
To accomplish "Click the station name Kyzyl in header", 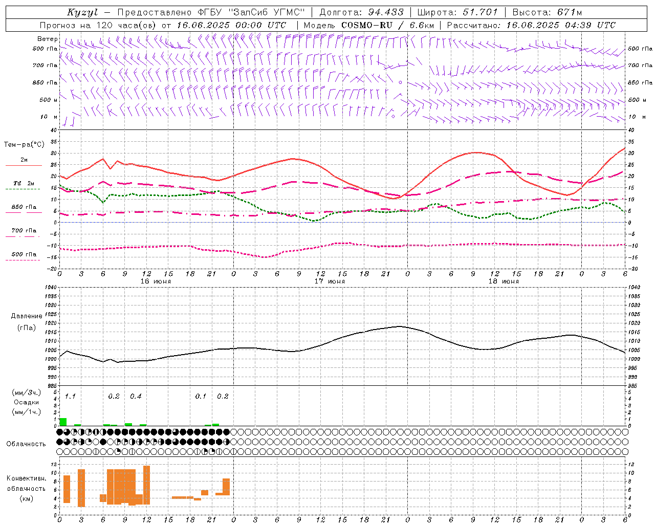I will [x=82, y=12].
